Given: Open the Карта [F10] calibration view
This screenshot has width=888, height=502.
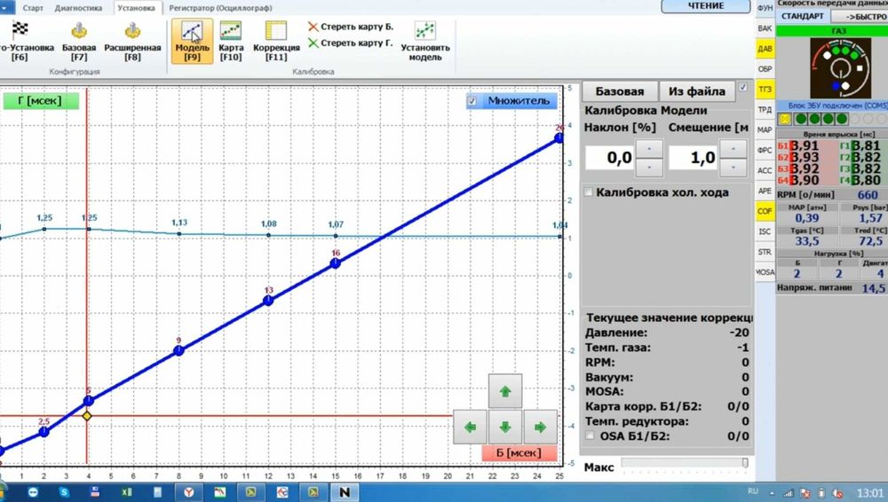Looking at the screenshot, I should click(231, 41).
